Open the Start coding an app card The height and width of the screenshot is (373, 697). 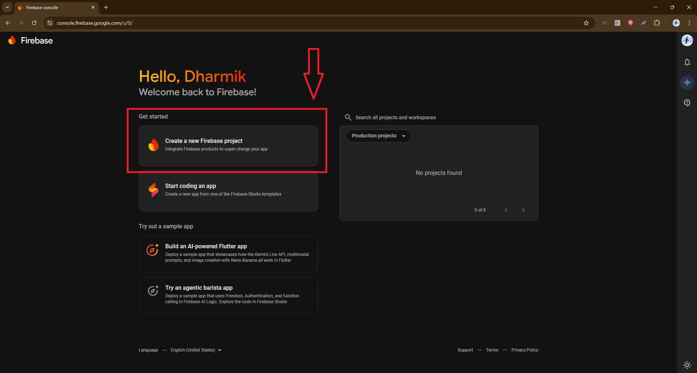pos(228,191)
